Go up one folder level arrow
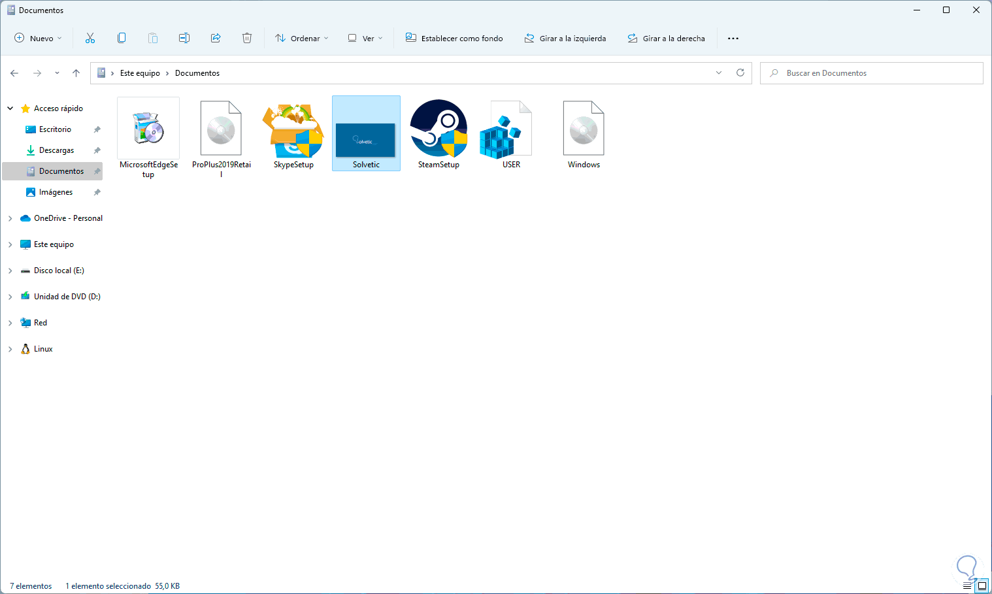This screenshot has width=992, height=594. [x=76, y=73]
